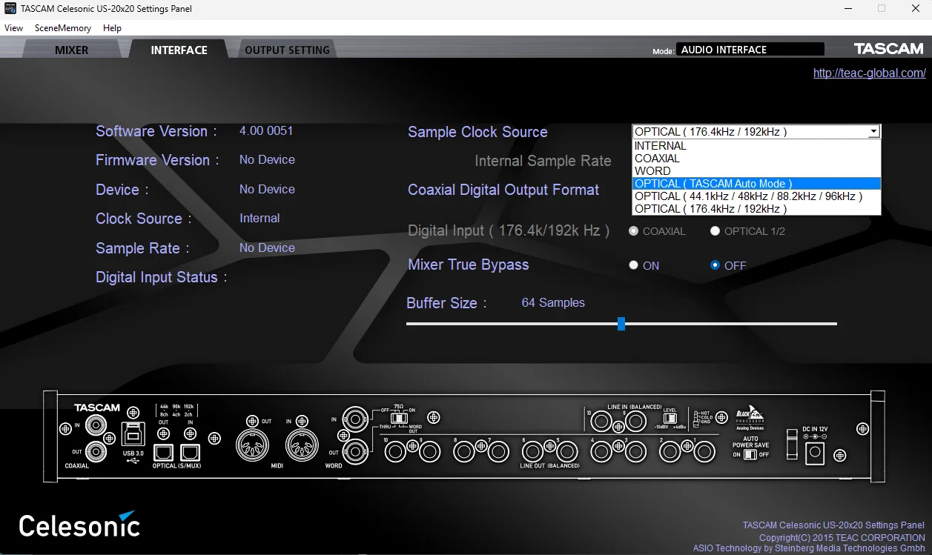Click the Digital Input Status label

click(161, 277)
